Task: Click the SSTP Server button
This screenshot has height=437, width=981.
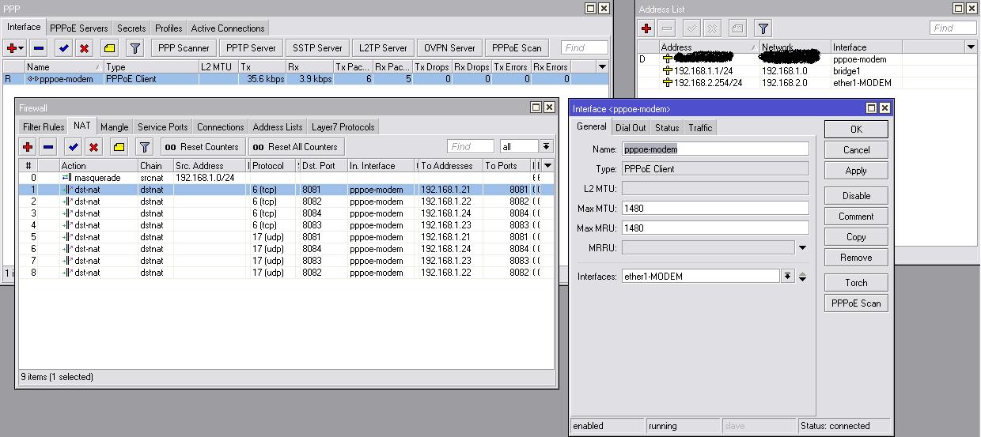Action: coord(316,48)
